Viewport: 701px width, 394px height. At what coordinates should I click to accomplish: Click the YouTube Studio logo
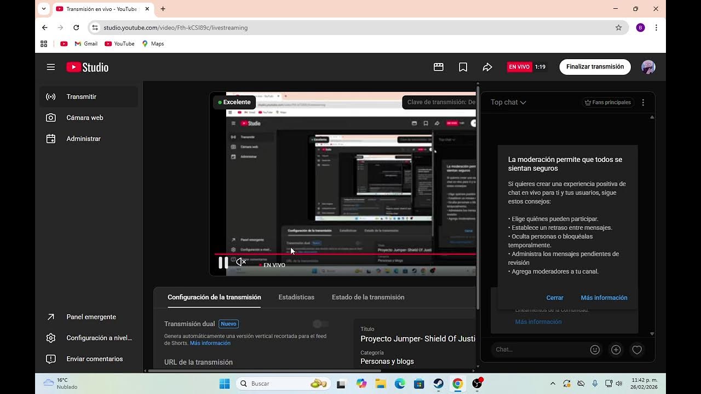(x=88, y=67)
